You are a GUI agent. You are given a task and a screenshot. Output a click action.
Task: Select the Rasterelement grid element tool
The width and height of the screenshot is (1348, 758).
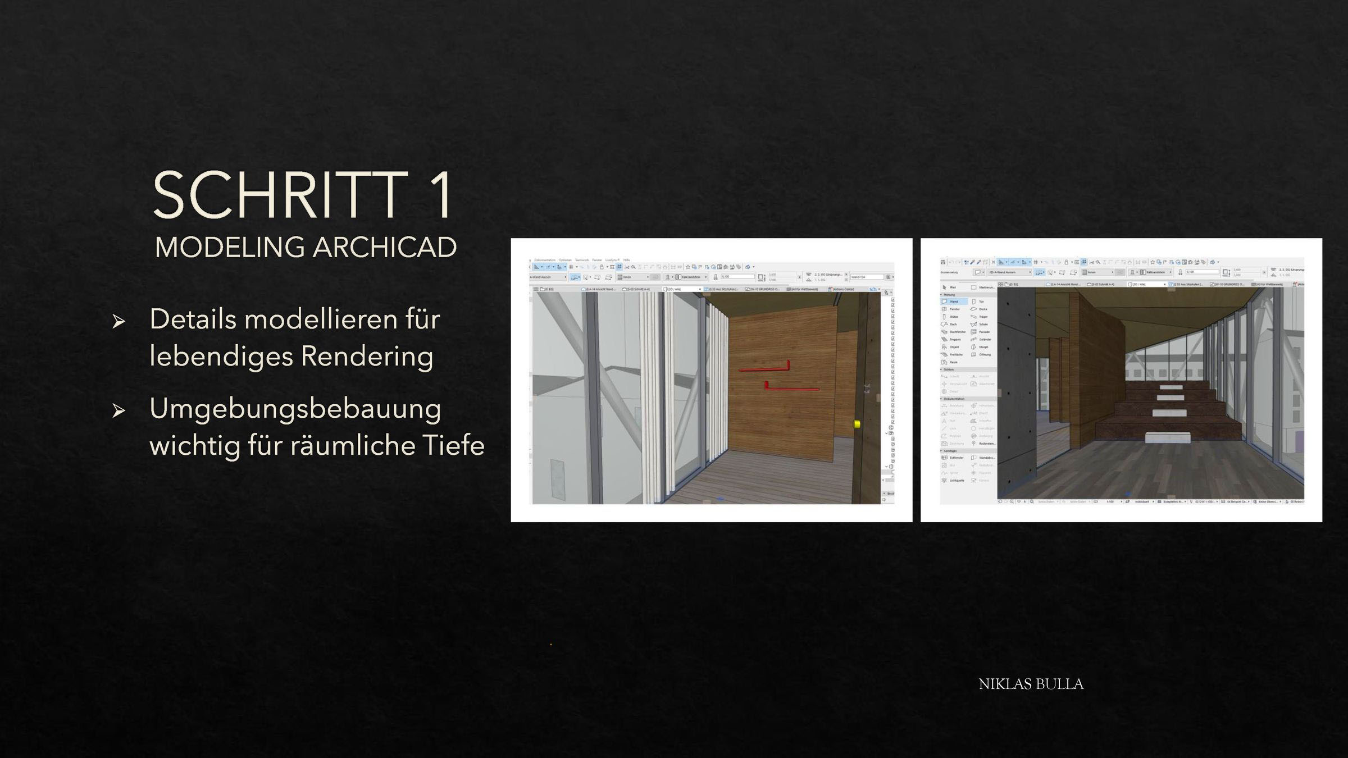[983, 444]
